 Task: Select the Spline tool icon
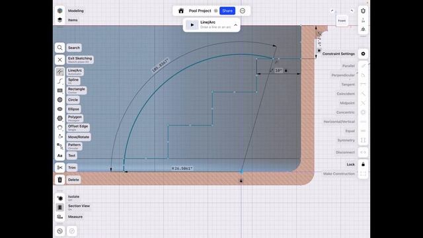click(x=60, y=81)
